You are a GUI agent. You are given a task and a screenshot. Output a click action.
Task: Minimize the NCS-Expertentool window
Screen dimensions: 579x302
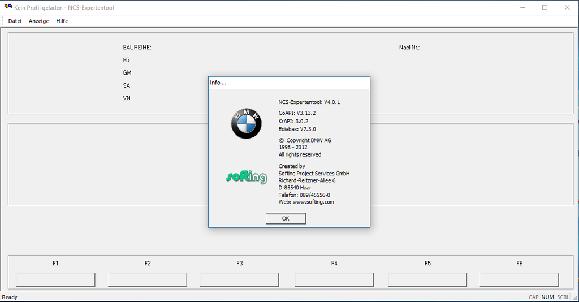pos(522,7)
